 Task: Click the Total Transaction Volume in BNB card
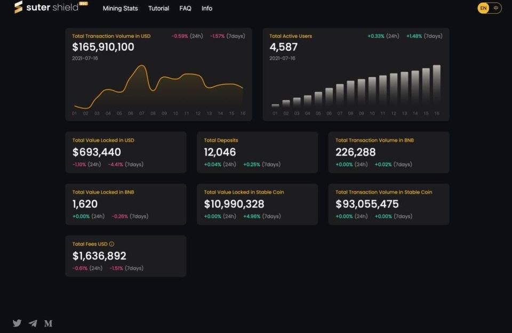(x=389, y=152)
